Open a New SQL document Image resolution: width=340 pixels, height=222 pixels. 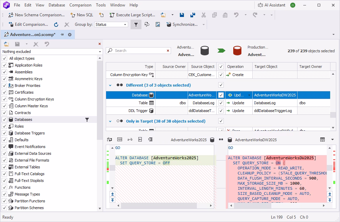coord(82,15)
